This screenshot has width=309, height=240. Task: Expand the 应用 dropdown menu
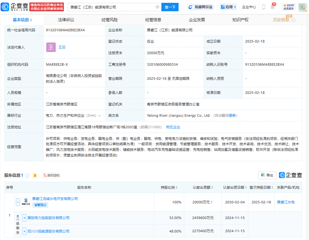click(228, 7)
